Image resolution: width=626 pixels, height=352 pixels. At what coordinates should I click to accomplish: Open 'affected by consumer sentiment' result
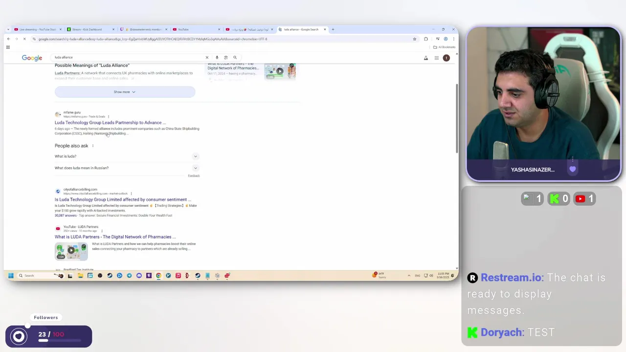pos(123,199)
